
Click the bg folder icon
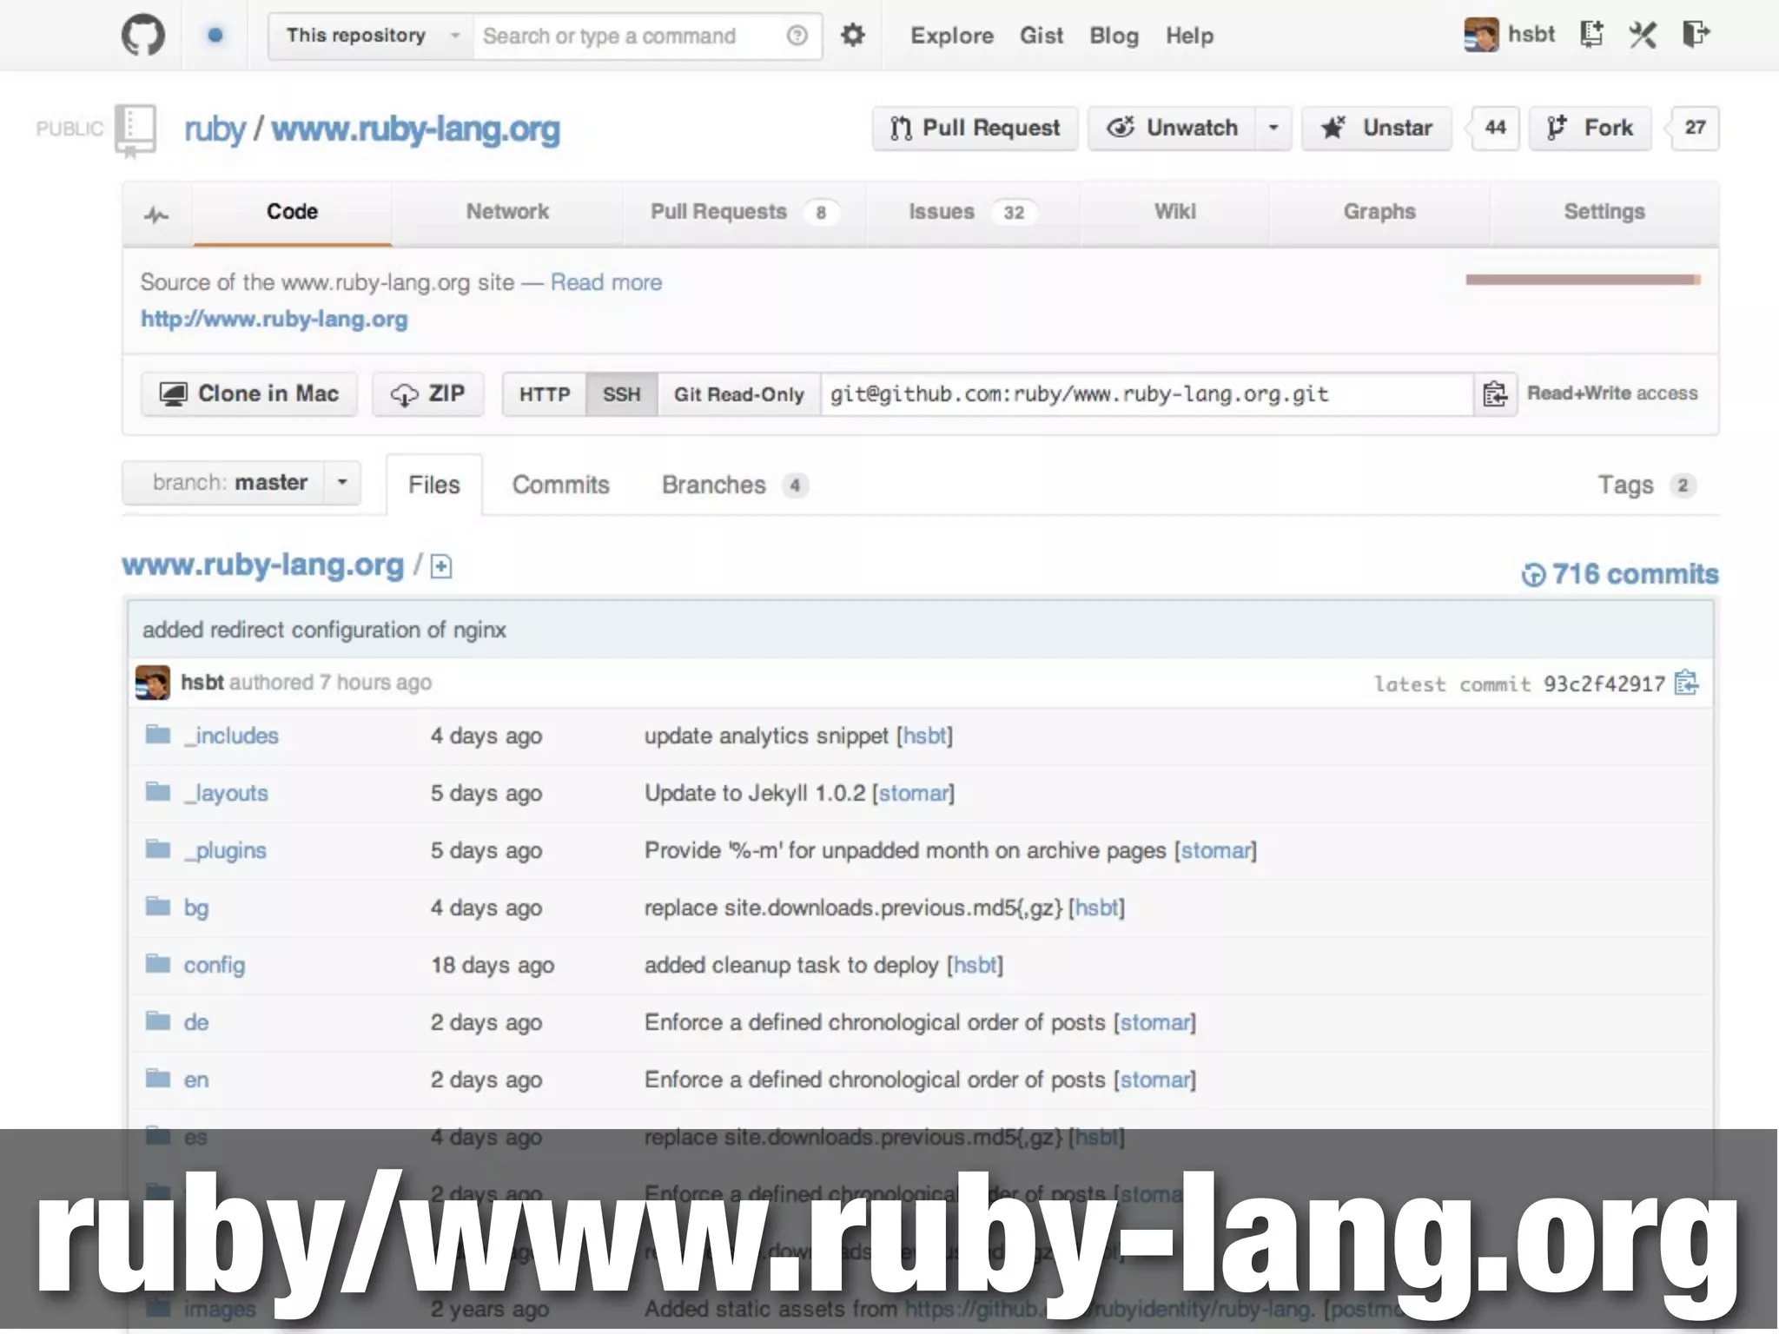(158, 907)
